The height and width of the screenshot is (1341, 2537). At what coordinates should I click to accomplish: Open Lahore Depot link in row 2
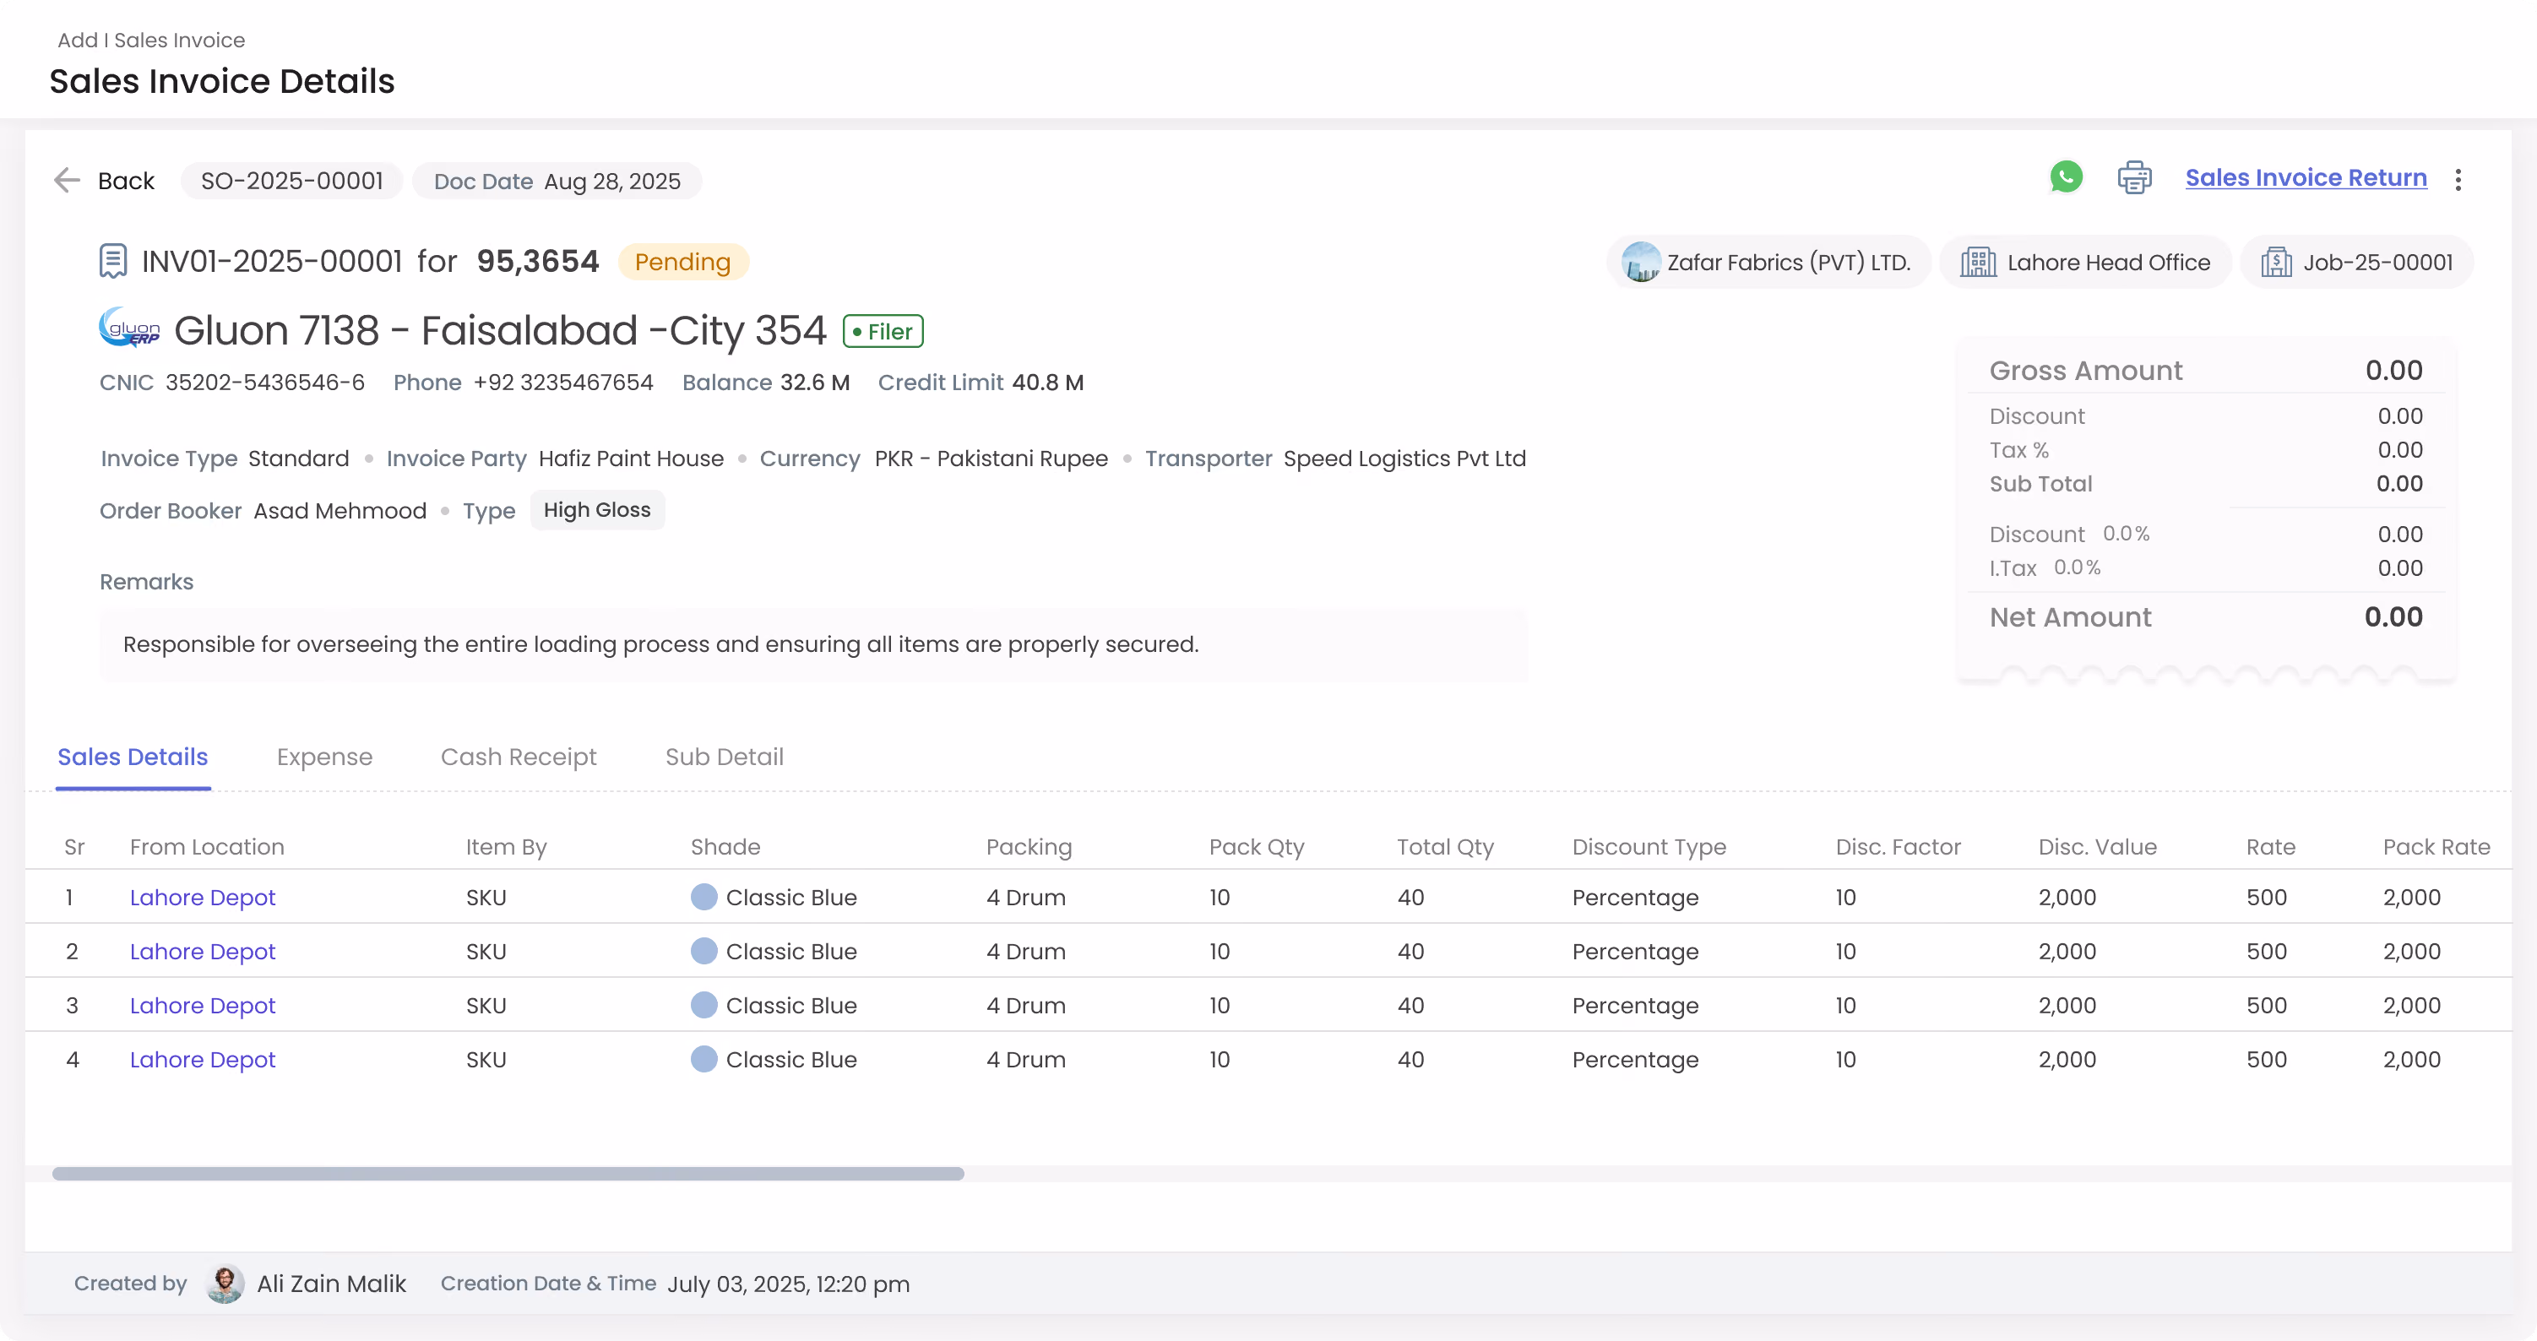click(x=202, y=951)
